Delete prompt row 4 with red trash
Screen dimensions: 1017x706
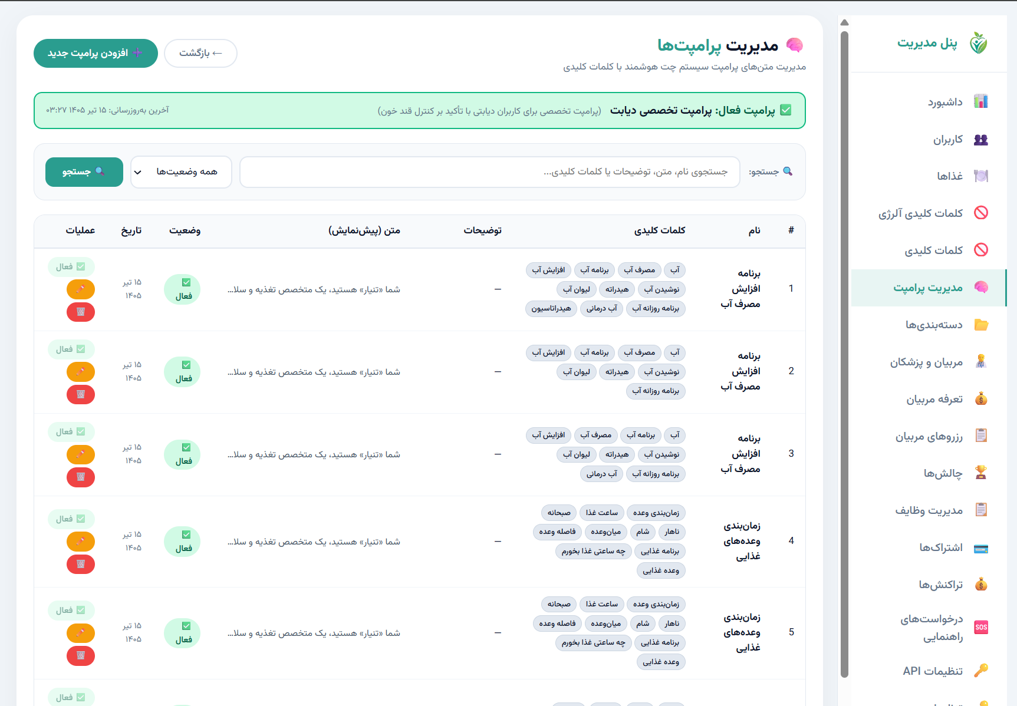click(81, 564)
